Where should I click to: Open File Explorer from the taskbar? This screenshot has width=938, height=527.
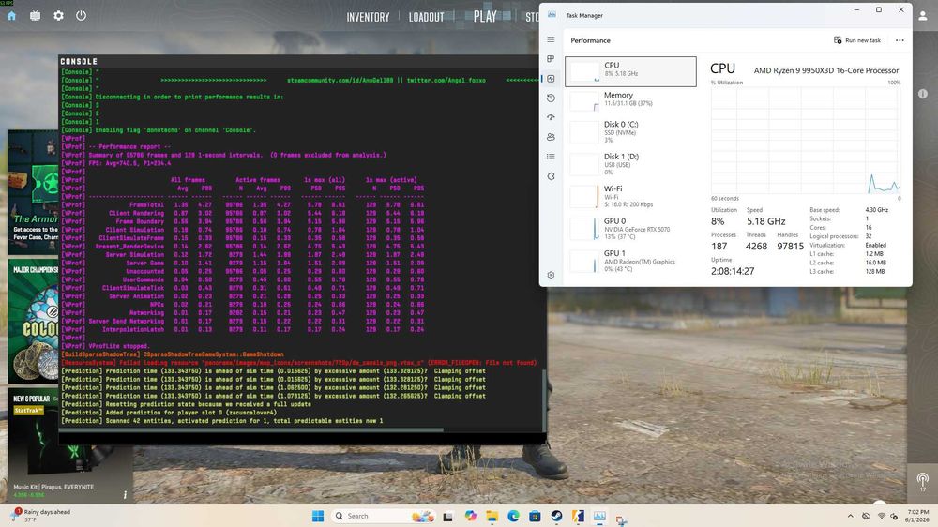(492, 517)
